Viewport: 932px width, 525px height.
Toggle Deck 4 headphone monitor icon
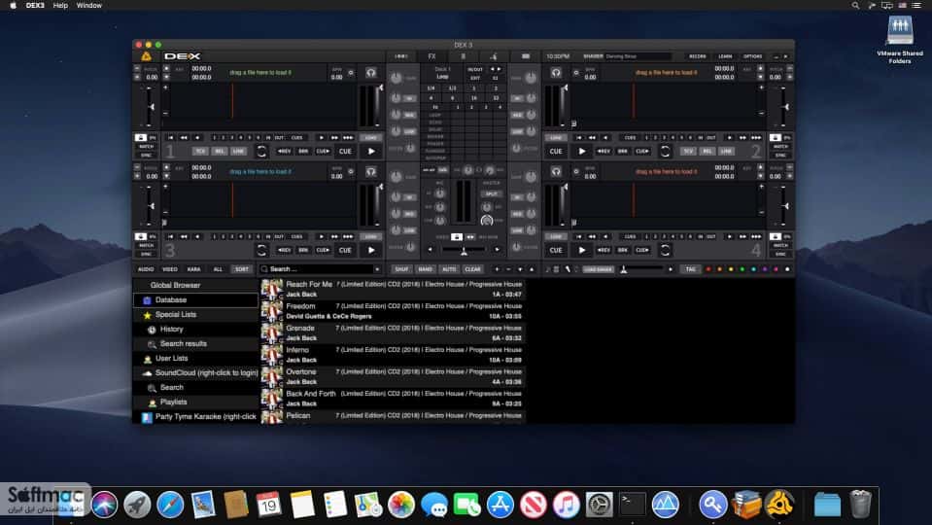(x=556, y=172)
